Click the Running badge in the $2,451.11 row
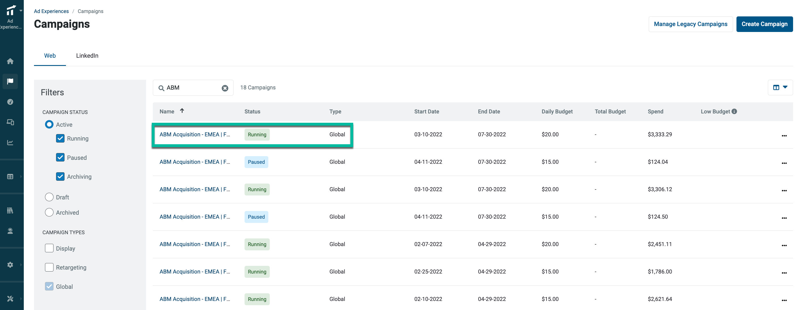 pyautogui.click(x=257, y=244)
